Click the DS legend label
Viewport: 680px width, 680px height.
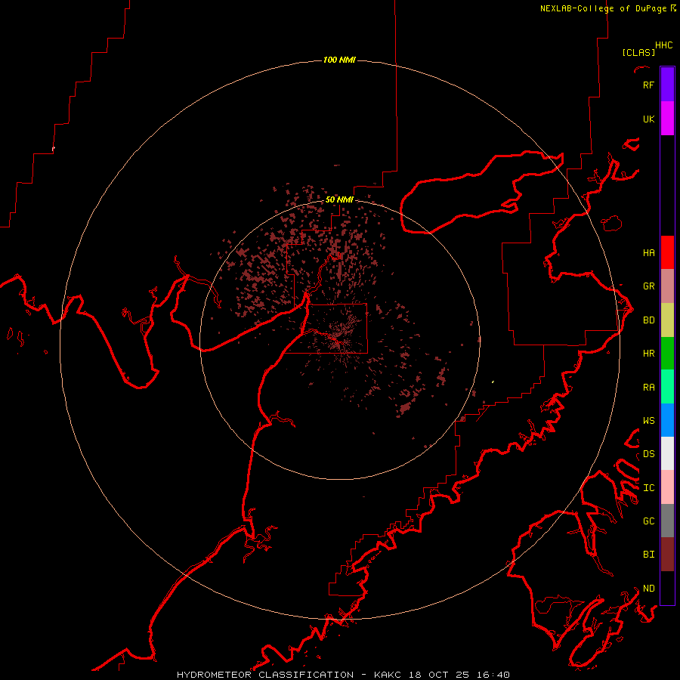point(648,454)
